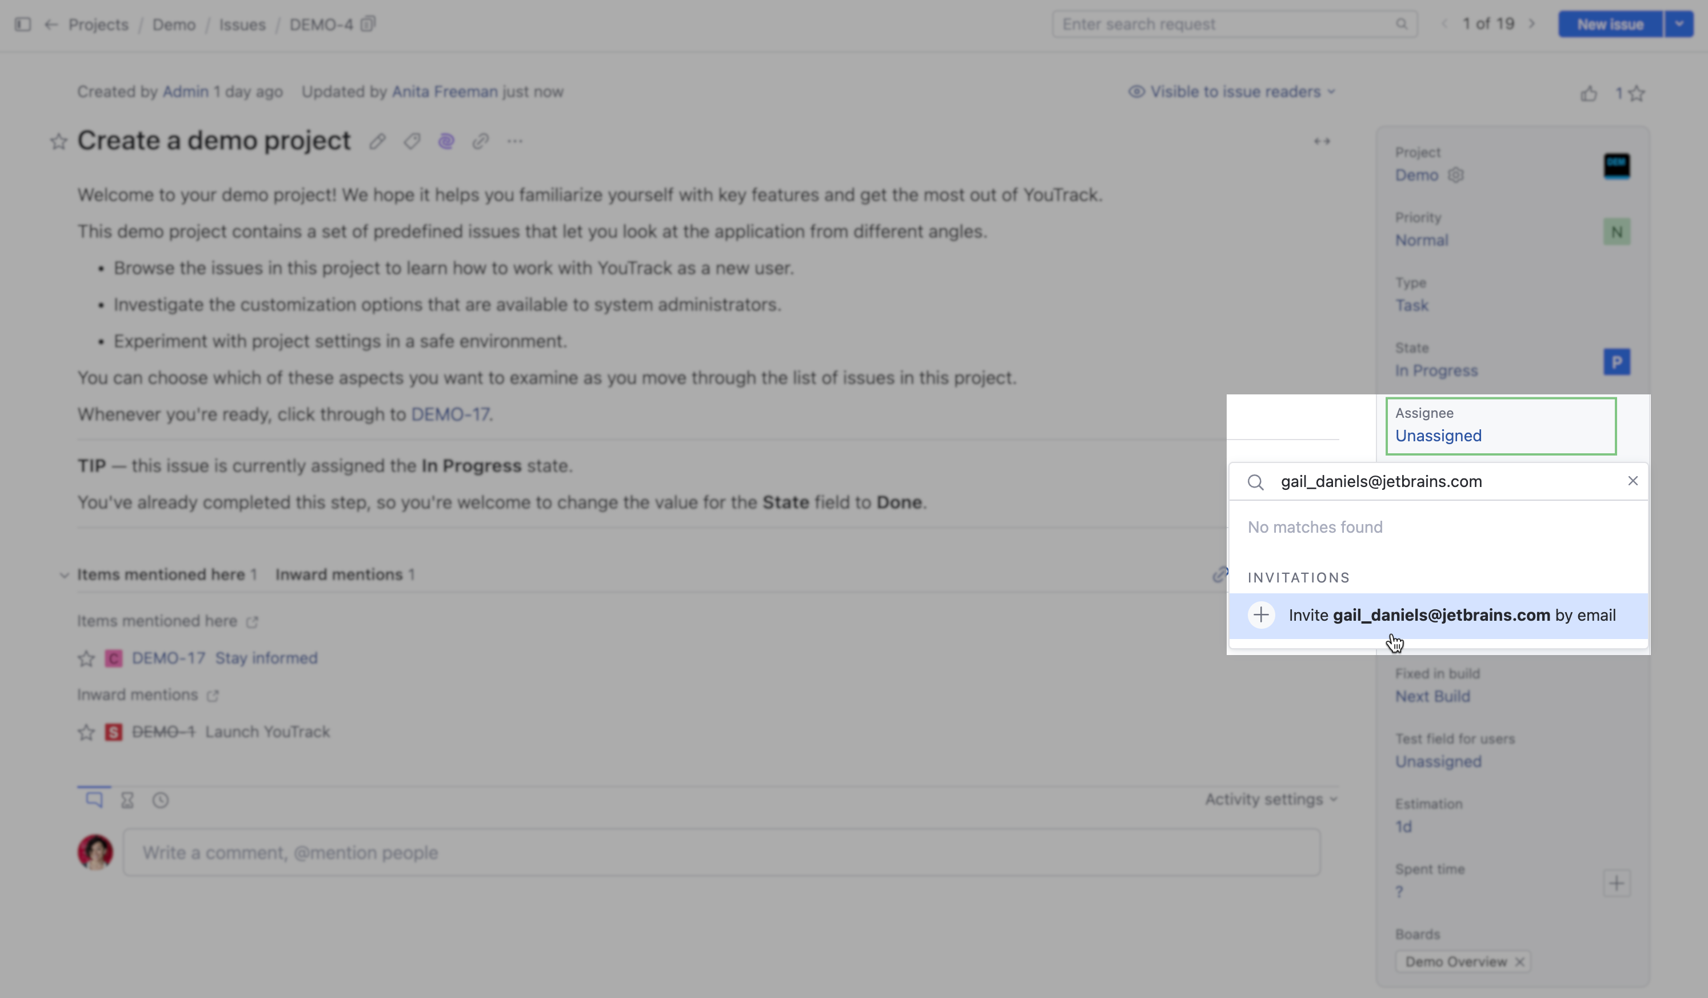Toggle star on DEMO-1 Launch YouTrack
The height and width of the screenshot is (998, 1708).
pyautogui.click(x=86, y=732)
